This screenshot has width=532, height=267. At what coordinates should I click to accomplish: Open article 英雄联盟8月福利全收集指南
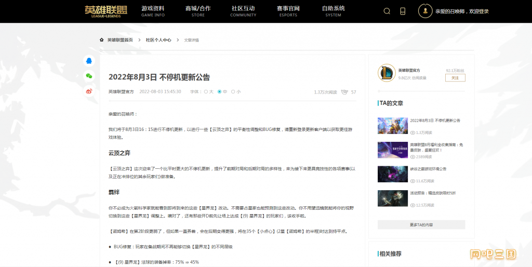click(x=436, y=147)
